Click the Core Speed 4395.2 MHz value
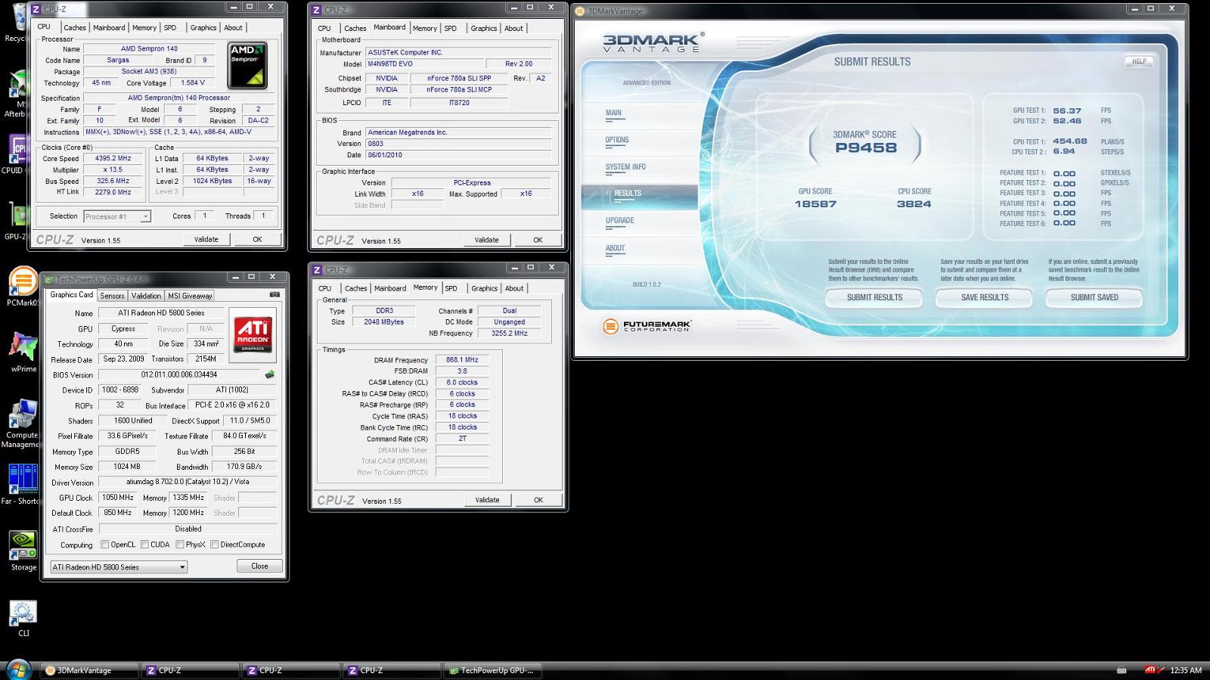Image resolution: width=1210 pixels, height=680 pixels. (113, 159)
